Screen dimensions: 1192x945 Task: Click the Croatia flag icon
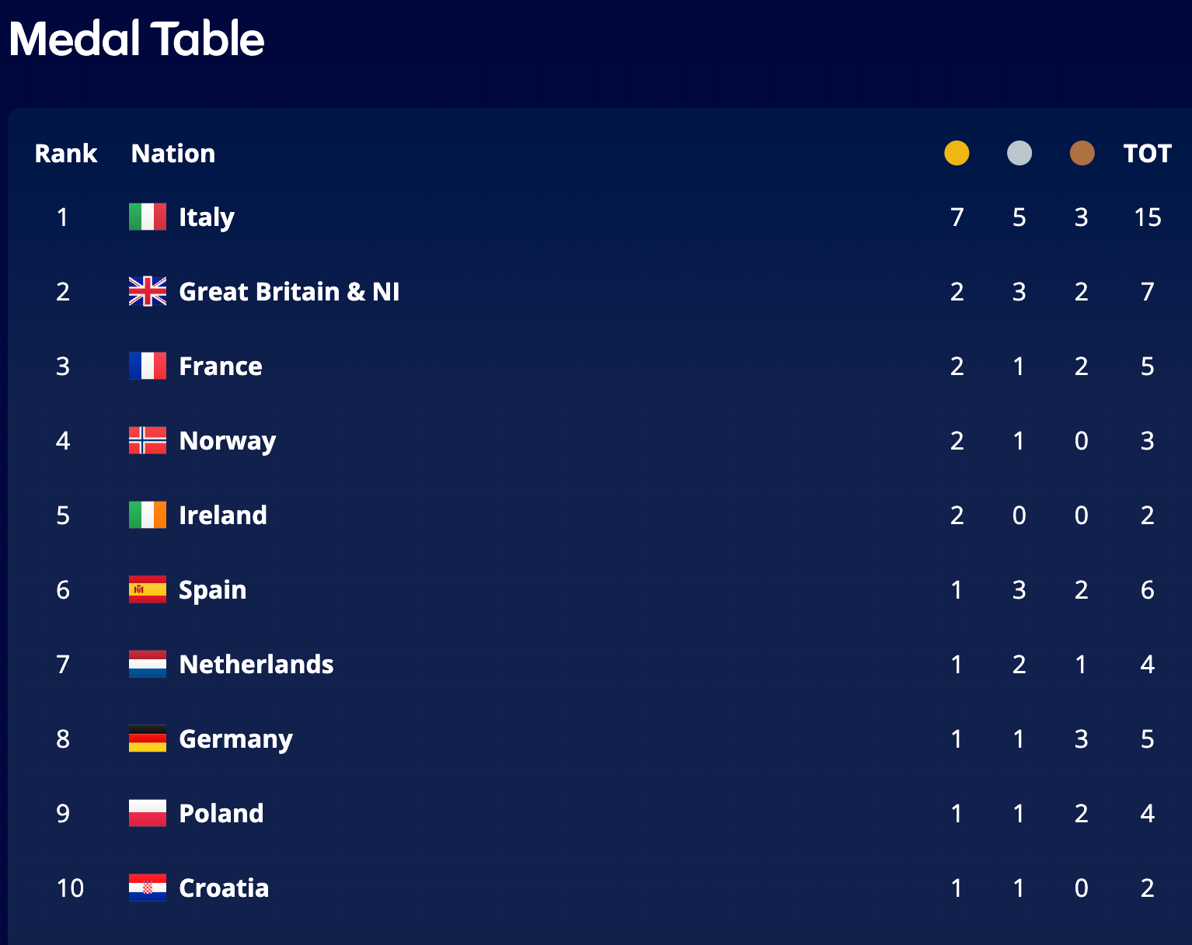[x=148, y=888]
